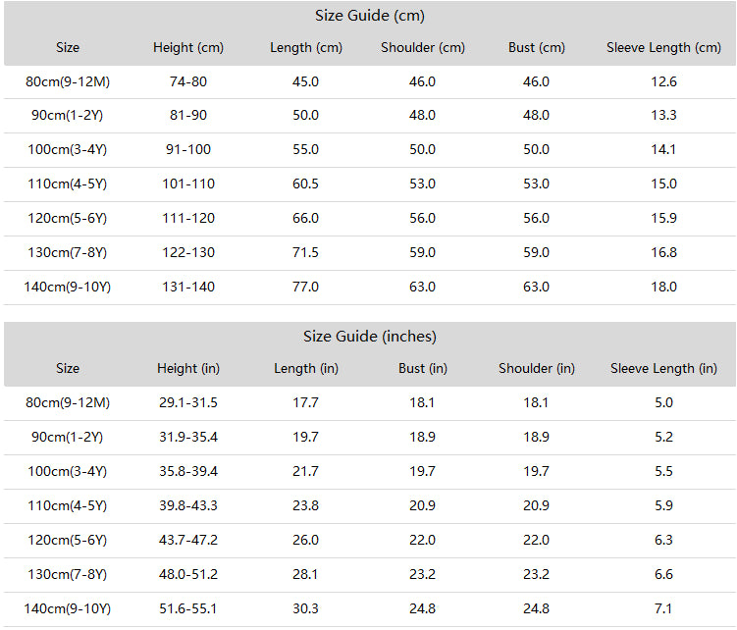Viewport: 737px width, 630px height.
Task: Click the 7.1 sleeve length value
Action: click(x=663, y=608)
